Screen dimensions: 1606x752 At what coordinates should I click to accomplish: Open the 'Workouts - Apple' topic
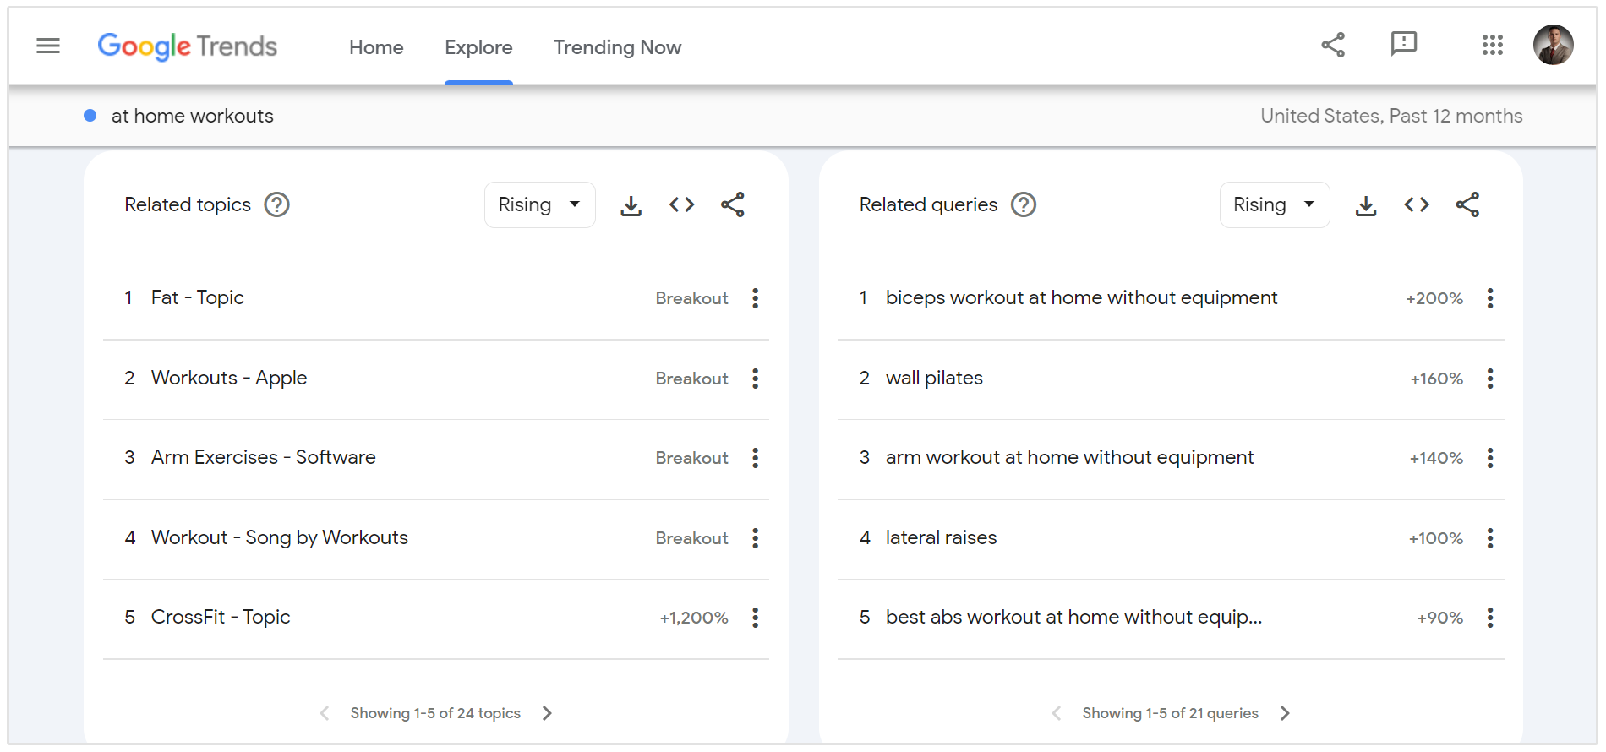tap(229, 378)
